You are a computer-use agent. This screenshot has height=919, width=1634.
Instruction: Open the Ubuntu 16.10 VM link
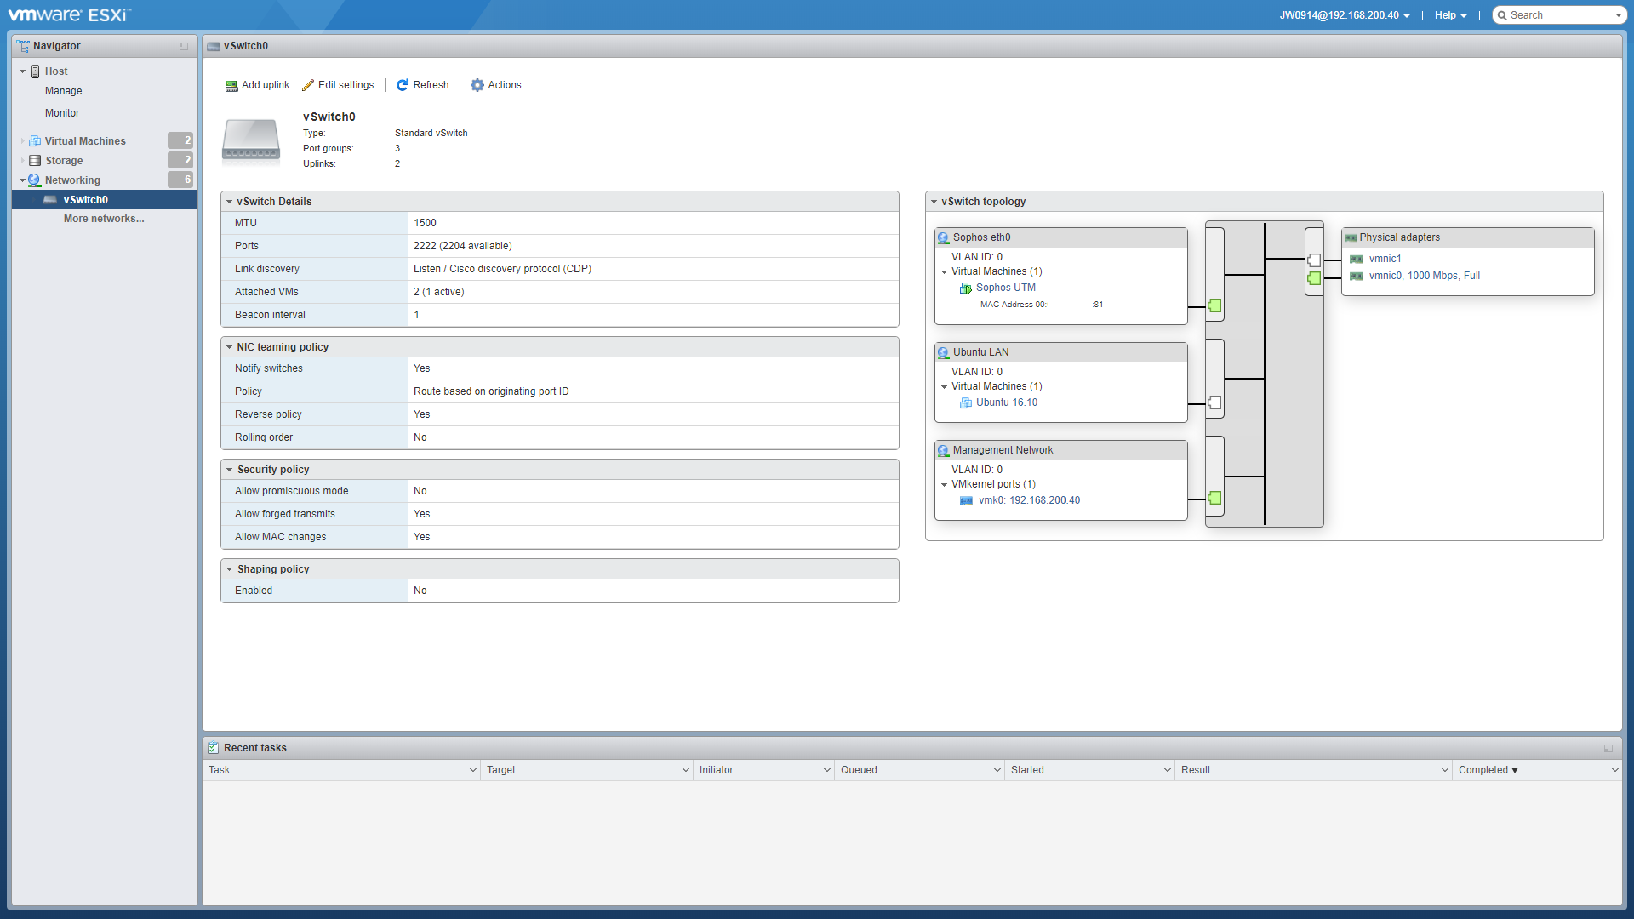click(1007, 403)
